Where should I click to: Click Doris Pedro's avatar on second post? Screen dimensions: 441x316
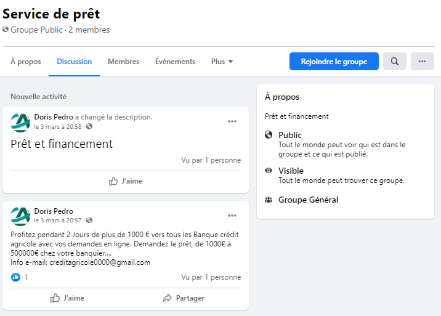pos(20,216)
